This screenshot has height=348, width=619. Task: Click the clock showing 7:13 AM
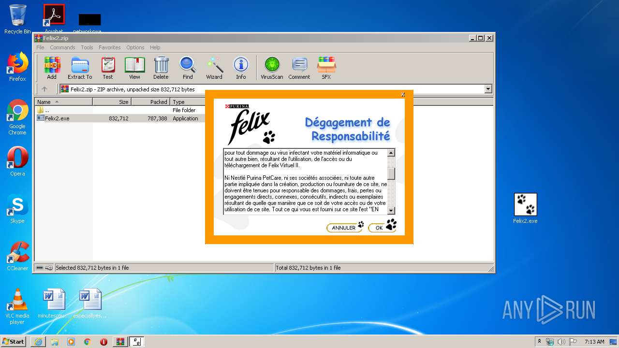(594, 342)
